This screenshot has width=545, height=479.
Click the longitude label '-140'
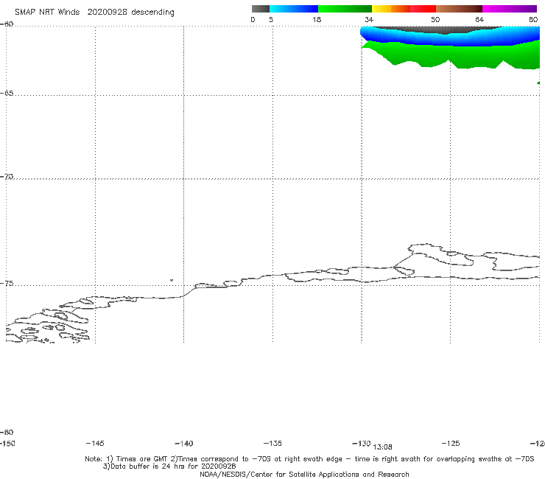184,444
